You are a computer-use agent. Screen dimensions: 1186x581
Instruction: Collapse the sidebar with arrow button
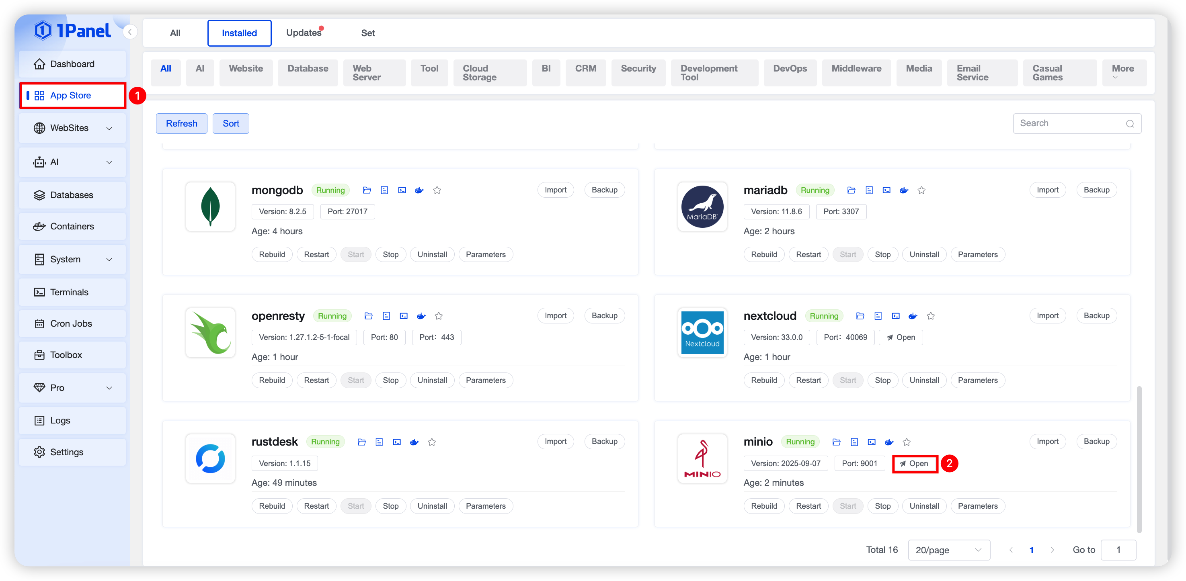coord(130,32)
